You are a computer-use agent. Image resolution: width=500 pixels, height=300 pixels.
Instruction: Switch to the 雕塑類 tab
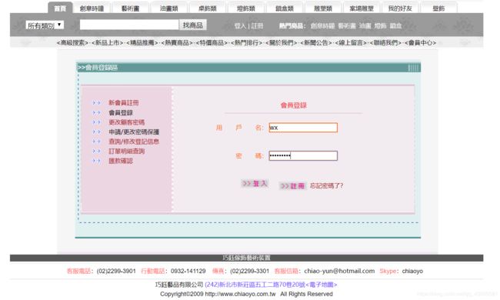(323, 8)
